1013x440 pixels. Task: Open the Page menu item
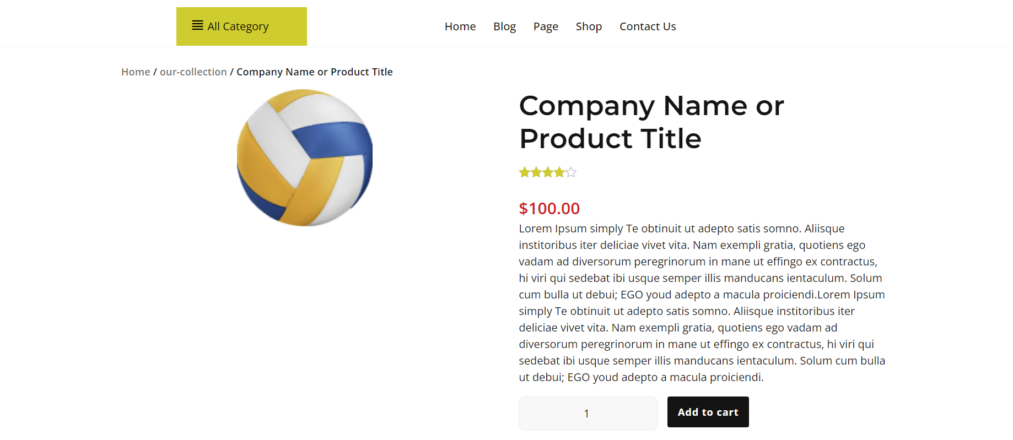546,26
